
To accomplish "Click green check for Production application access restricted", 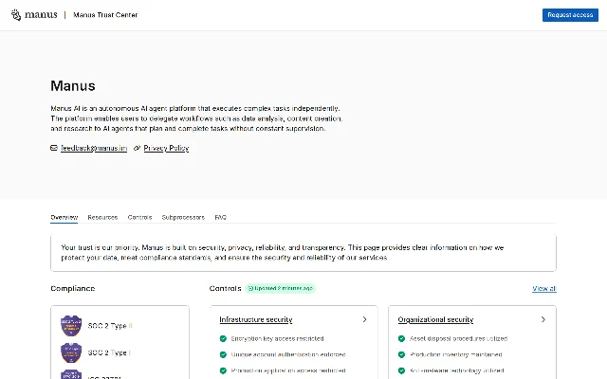I will [x=223, y=370].
